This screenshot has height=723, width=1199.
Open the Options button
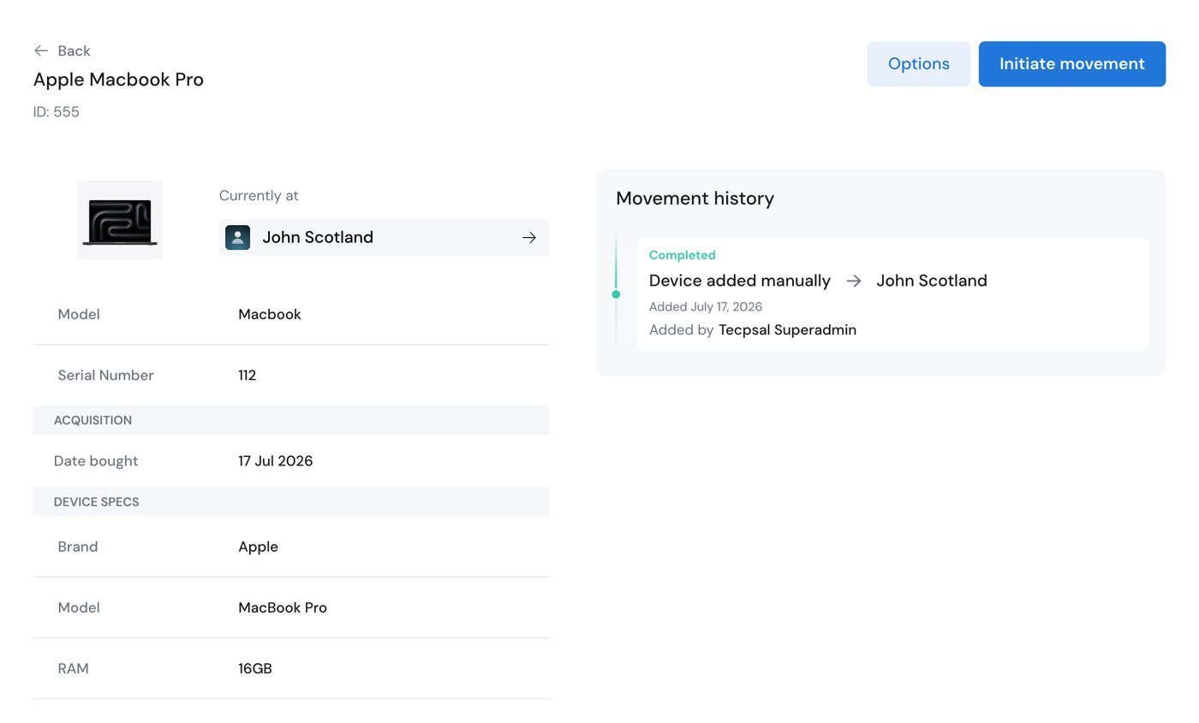coord(919,64)
